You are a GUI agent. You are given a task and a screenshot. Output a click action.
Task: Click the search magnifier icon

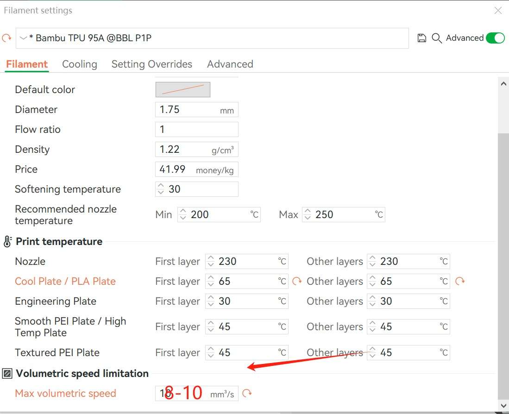pos(436,38)
